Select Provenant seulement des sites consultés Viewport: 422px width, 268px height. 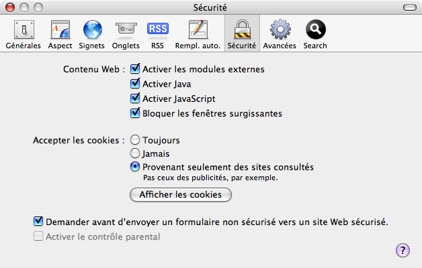[x=135, y=167]
